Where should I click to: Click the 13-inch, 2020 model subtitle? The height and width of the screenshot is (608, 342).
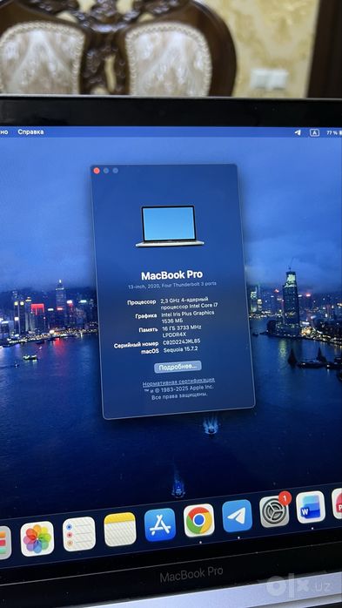pyautogui.click(x=172, y=285)
